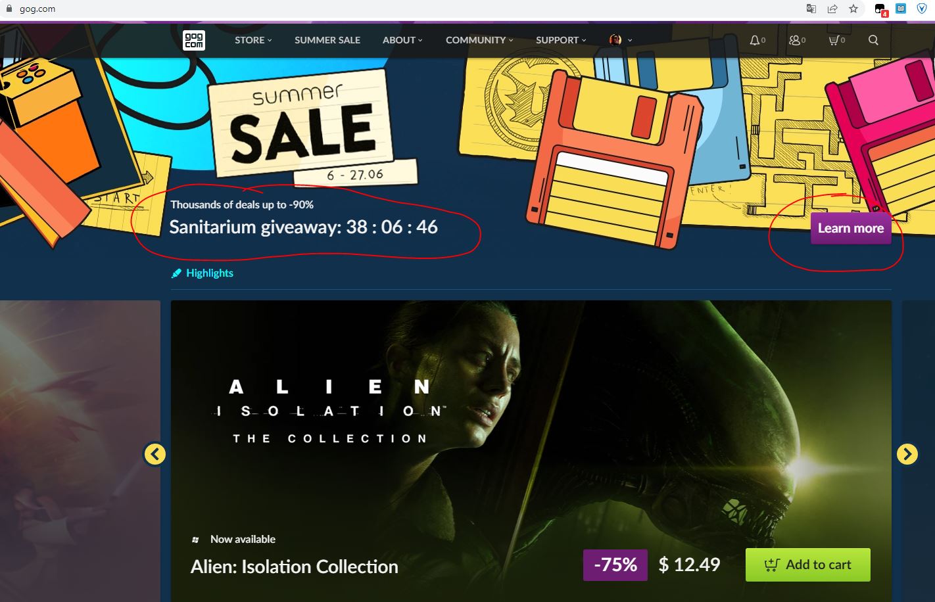The width and height of the screenshot is (935, 602).
Task: Click the GOG.com logo icon
Action: pos(193,40)
